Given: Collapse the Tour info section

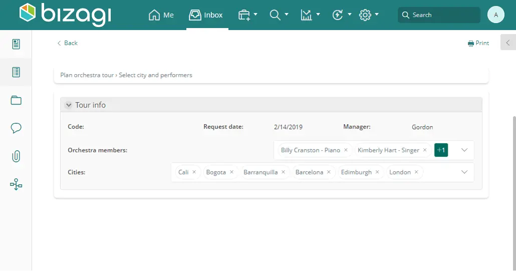Looking at the screenshot, I should point(69,105).
